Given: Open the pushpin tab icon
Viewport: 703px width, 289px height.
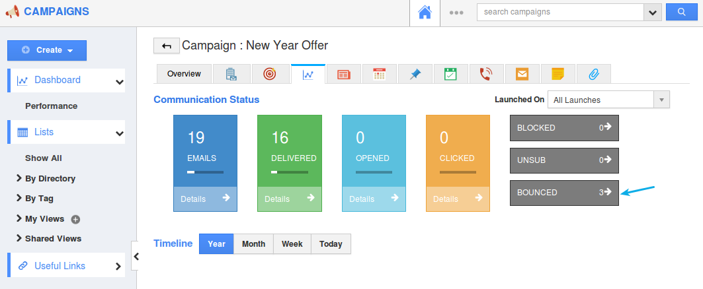Looking at the screenshot, I should coord(415,74).
